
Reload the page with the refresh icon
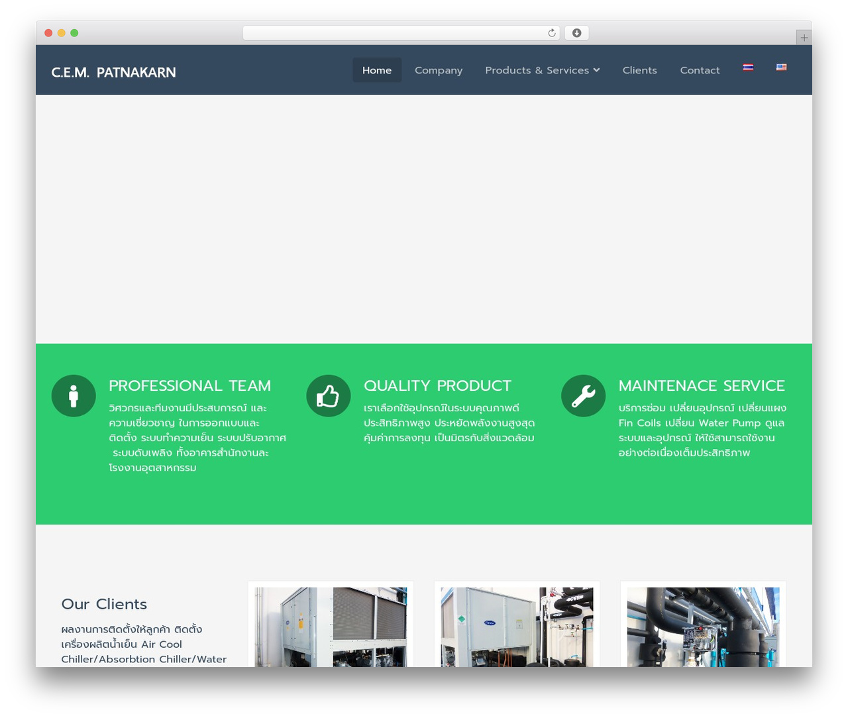point(552,33)
